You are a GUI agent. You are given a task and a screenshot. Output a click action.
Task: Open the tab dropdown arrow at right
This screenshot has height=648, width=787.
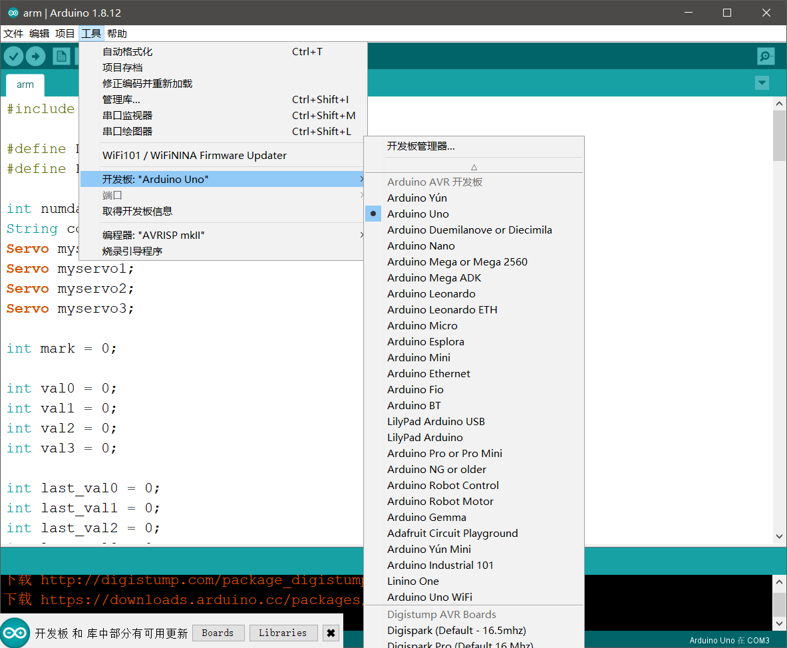[x=762, y=82]
